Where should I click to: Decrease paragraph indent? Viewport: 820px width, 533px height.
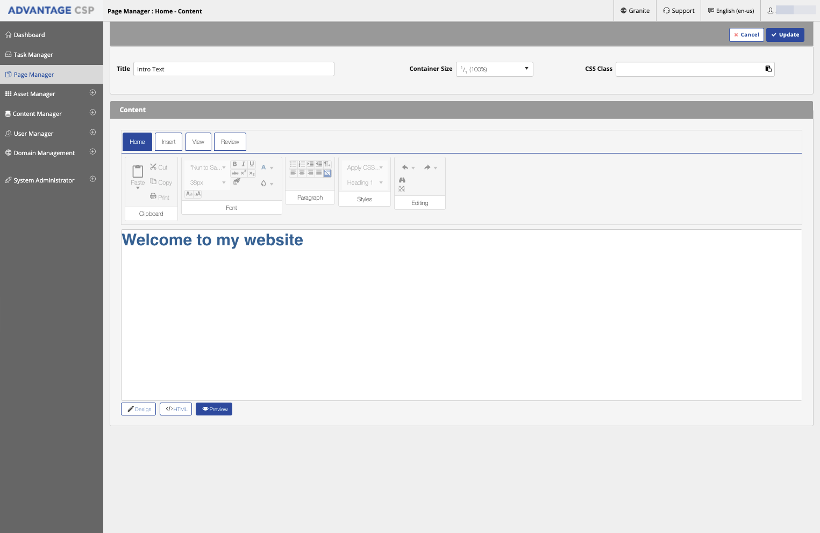tap(319, 164)
